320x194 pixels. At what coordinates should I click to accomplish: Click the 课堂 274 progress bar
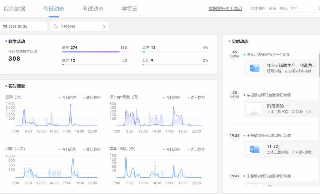[x=91, y=52]
